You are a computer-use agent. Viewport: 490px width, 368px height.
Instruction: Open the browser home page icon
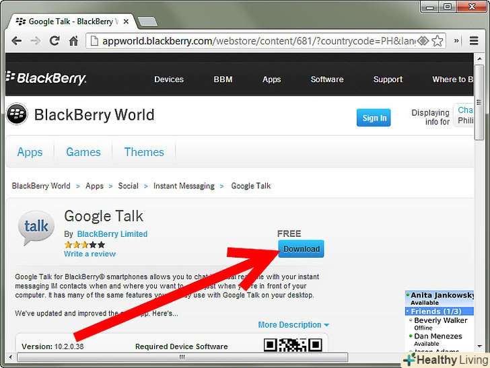coord(73,41)
